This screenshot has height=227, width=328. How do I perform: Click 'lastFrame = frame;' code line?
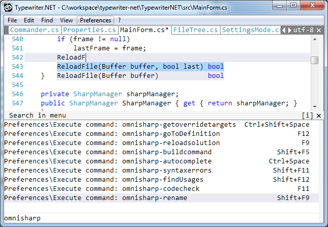(110, 48)
